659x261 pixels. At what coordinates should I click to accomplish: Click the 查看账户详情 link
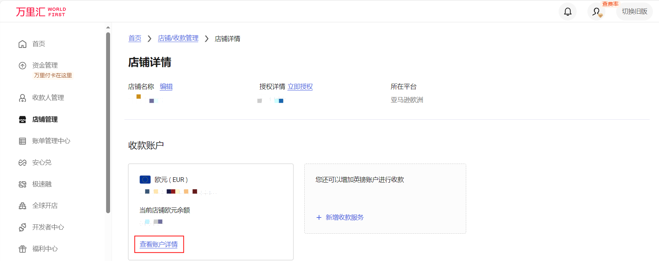tap(159, 244)
